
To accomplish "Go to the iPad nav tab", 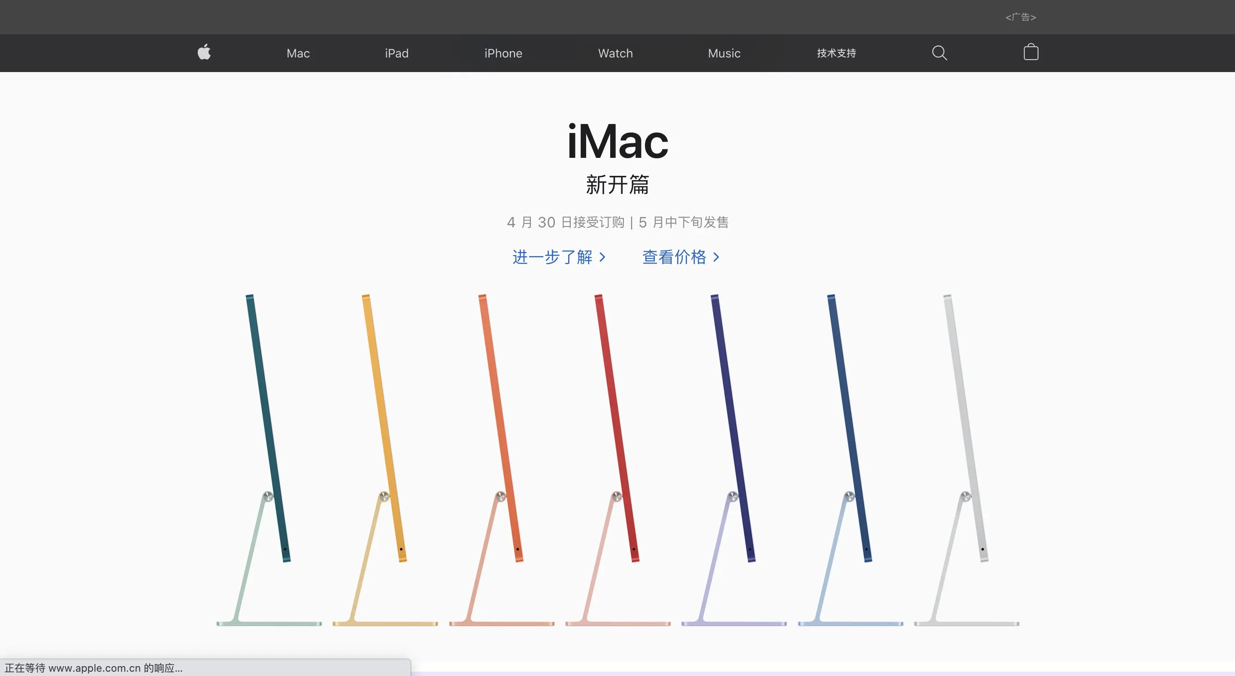I will (397, 53).
